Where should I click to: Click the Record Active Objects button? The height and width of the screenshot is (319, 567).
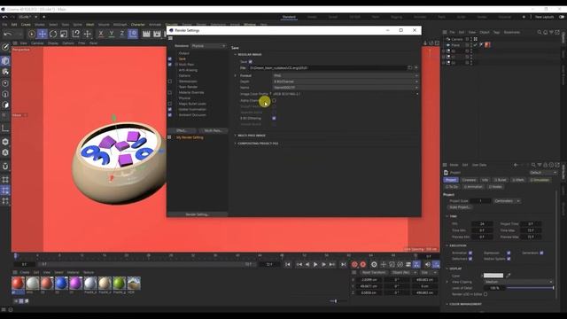354,265
